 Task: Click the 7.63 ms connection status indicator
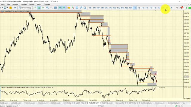(x=179, y=106)
